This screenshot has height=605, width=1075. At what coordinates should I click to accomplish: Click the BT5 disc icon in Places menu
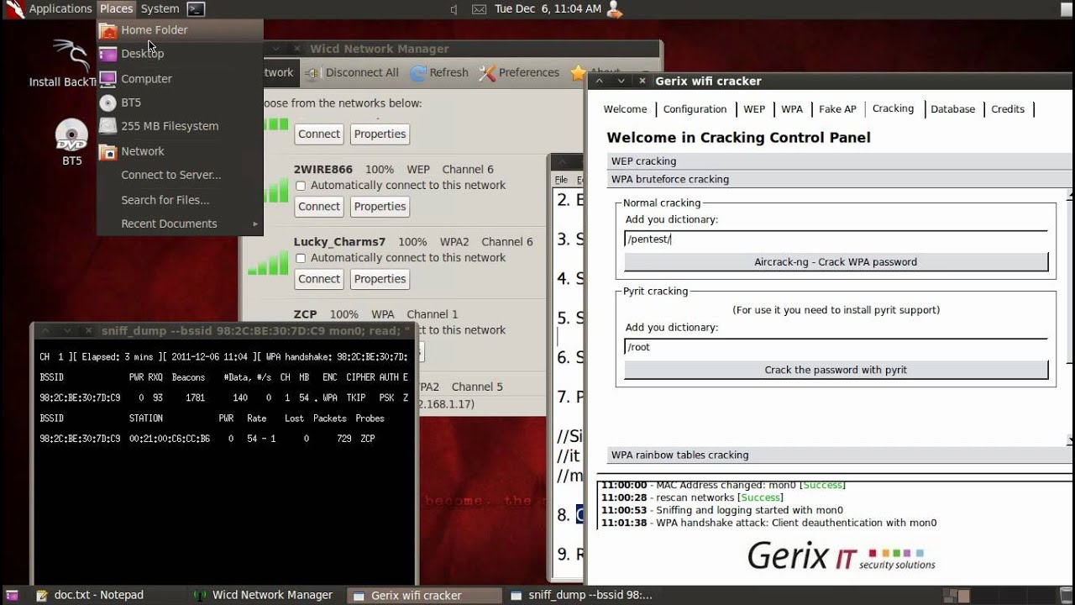107,103
